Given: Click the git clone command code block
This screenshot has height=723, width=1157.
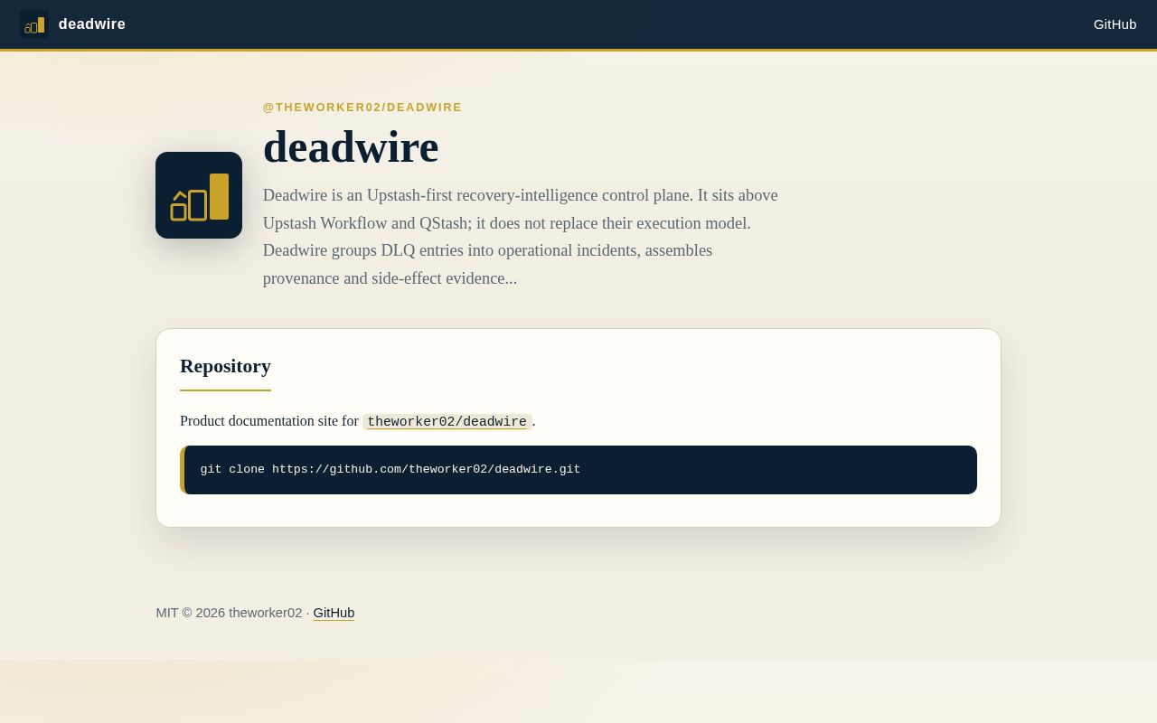Looking at the screenshot, I should [578, 470].
